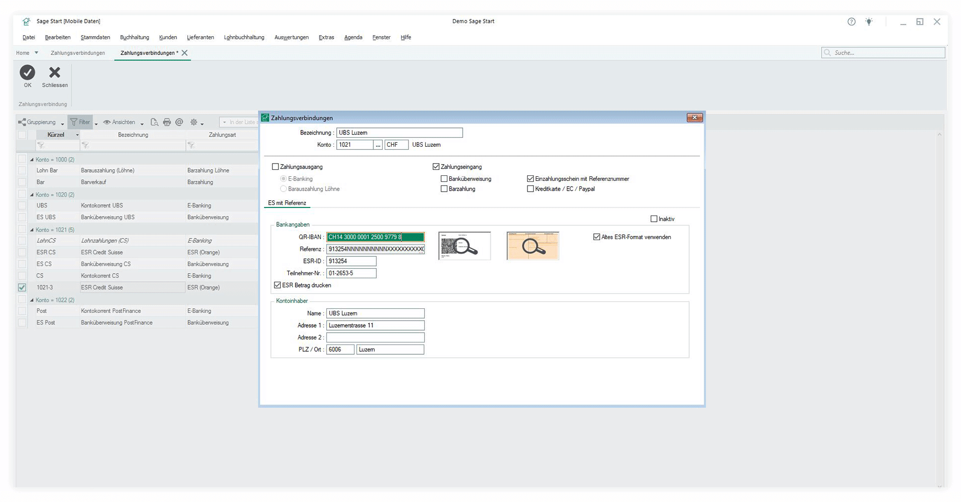
Task: Collapse the Konto = 1022 group
Action: (x=32, y=300)
